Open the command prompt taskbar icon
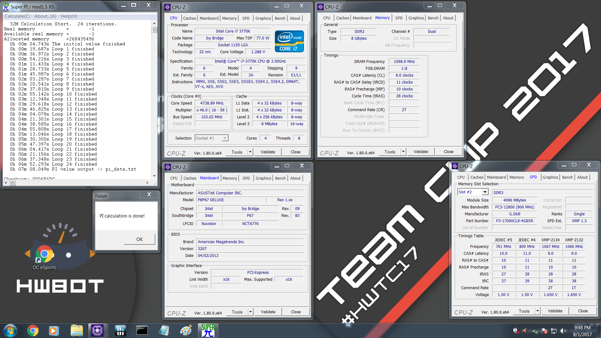The image size is (601, 338). (x=142, y=330)
